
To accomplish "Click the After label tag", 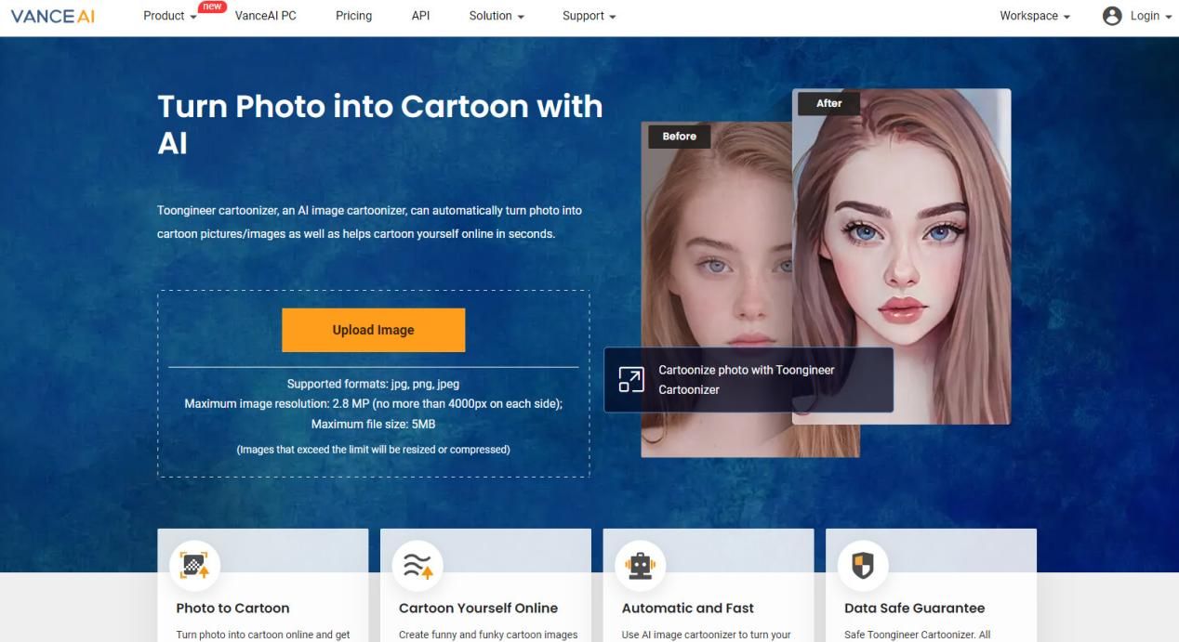I will [x=828, y=103].
